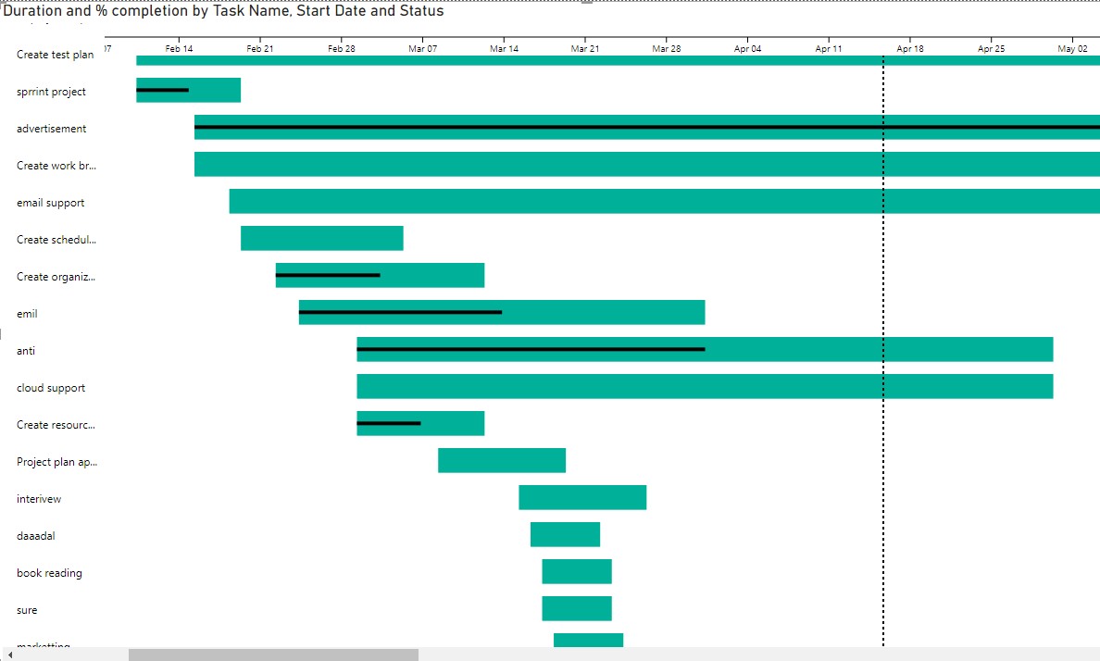Click the 'emil' task label
Viewport: 1100px width, 661px height.
click(27, 314)
